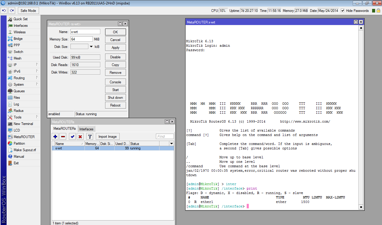The height and width of the screenshot is (225, 382).
Task: Expand the System submenu
Action: [24, 85]
